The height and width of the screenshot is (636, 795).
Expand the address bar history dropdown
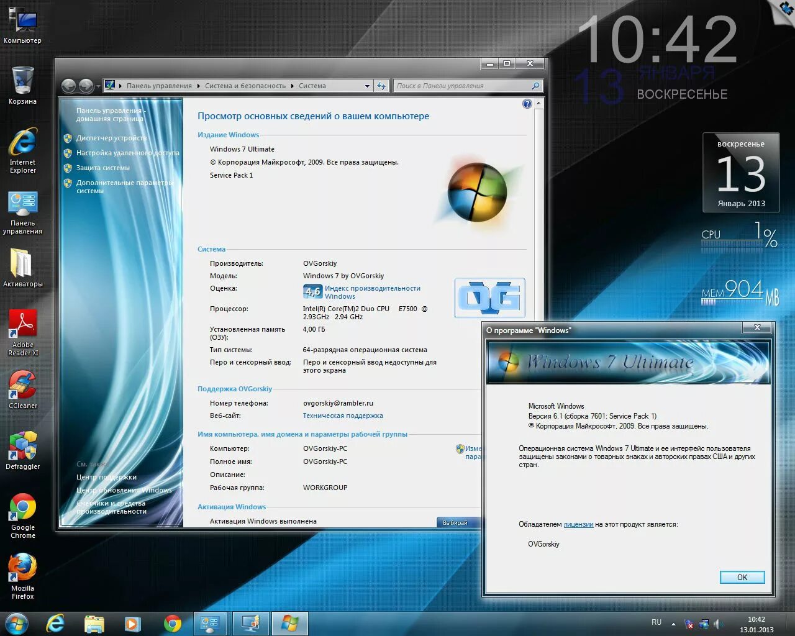pyautogui.click(x=367, y=86)
